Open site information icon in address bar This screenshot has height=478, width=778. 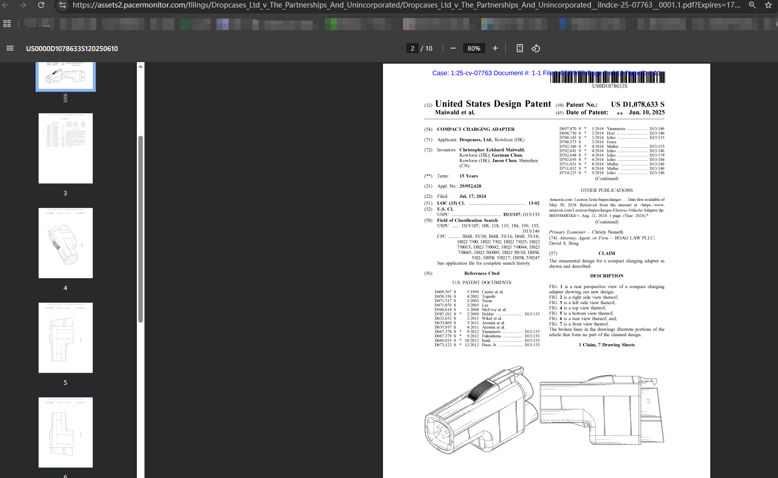(x=63, y=5)
